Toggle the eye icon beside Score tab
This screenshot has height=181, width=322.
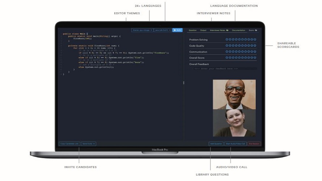tap(256, 30)
